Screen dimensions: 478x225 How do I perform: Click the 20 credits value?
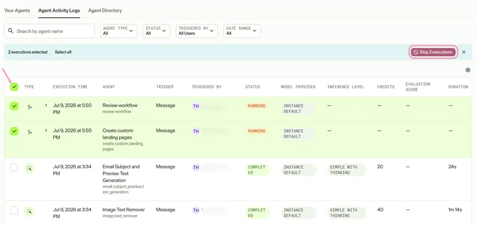(x=380, y=167)
